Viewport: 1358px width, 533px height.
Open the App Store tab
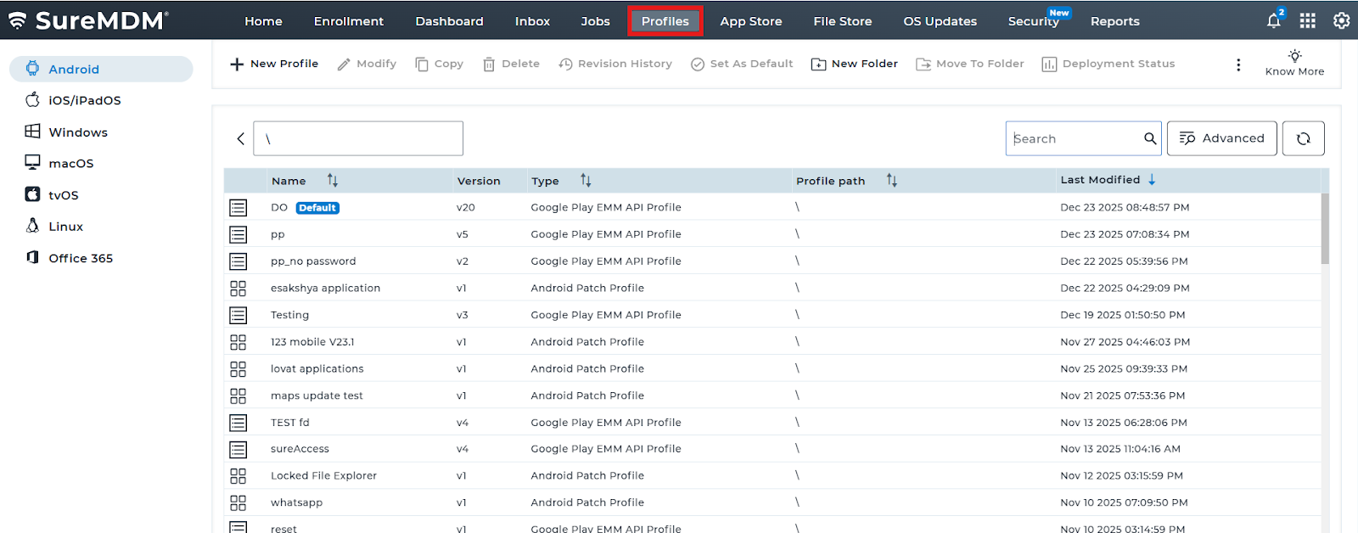tap(750, 21)
